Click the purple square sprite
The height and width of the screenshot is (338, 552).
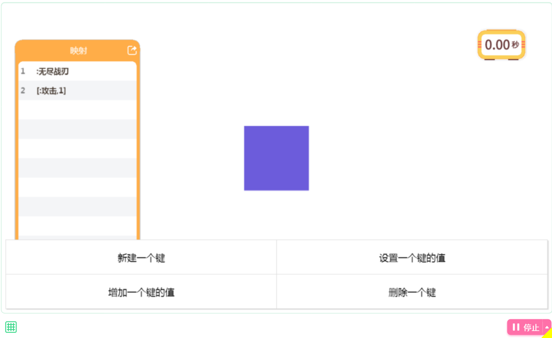(276, 158)
